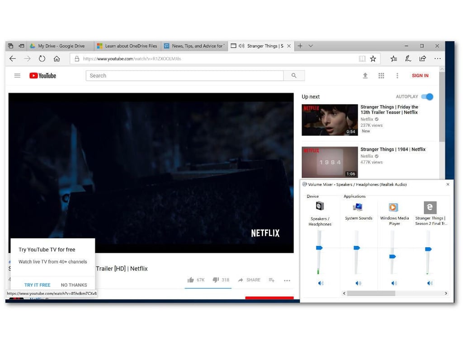Image resolution: width=463 pixels, height=344 pixels.
Task: Click SIGN IN on YouTube
Action: point(420,76)
